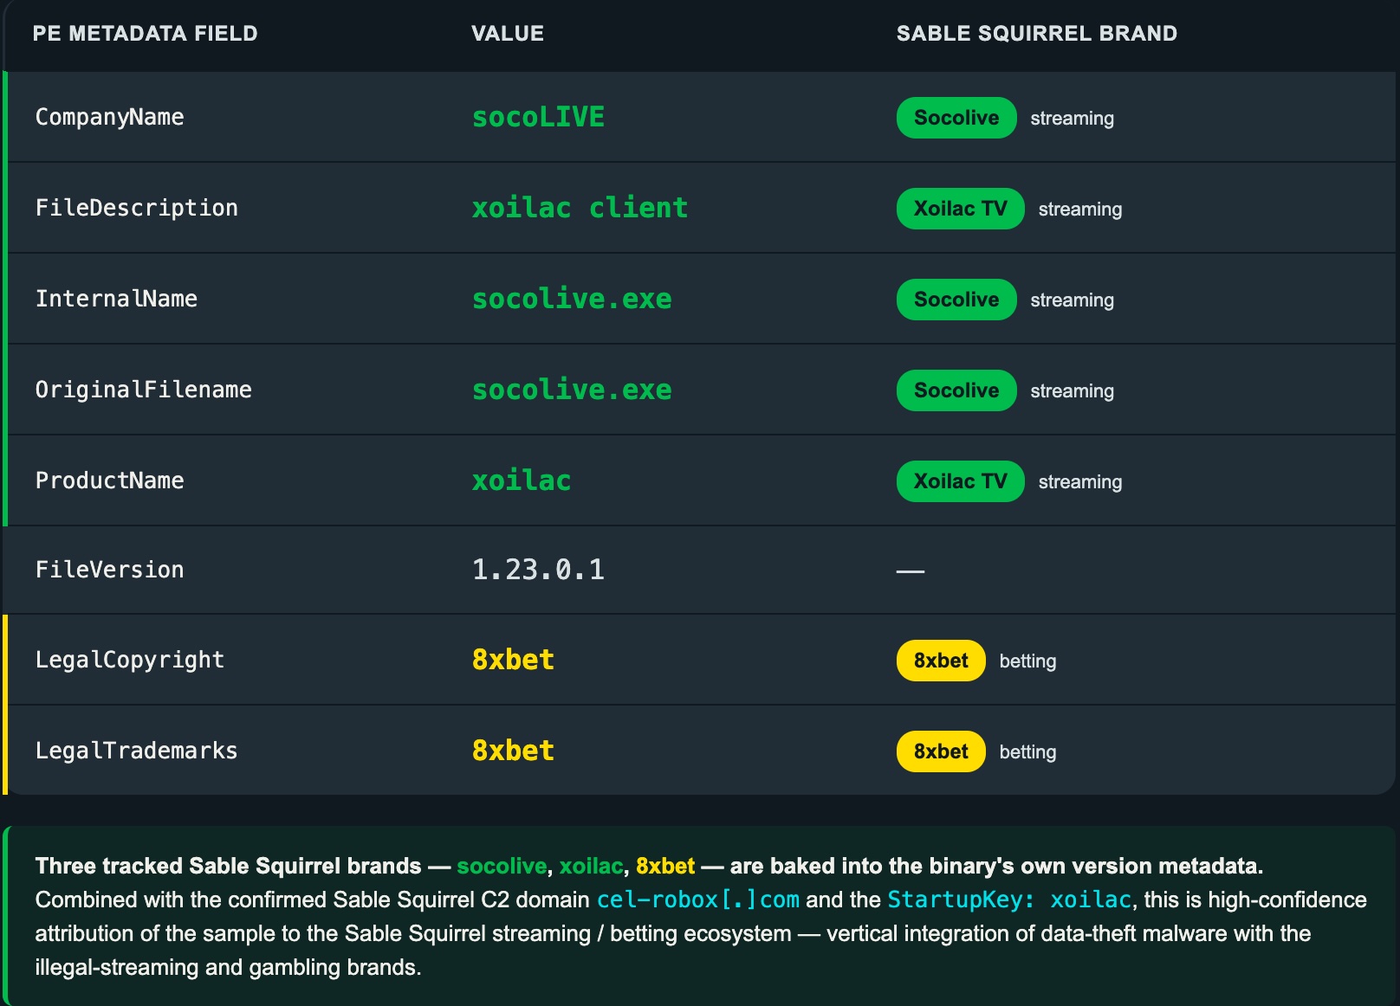The image size is (1400, 1006).
Task: Select the LegalTrademarks field cell
Action: [136, 751]
